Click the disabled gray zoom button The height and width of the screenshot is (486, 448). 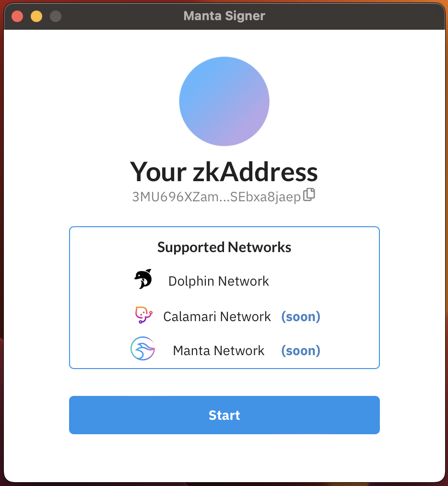tap(56, 16)
